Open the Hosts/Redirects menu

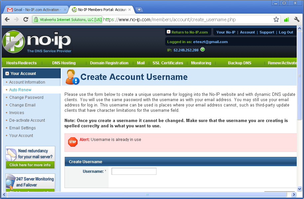pyautogui.click(x=22, y=63)
